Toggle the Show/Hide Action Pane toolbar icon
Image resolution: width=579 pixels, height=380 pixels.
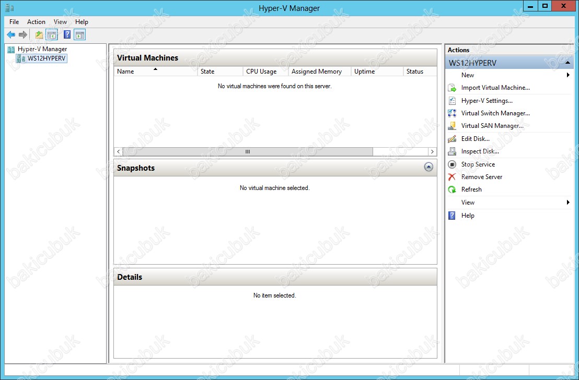80,35
